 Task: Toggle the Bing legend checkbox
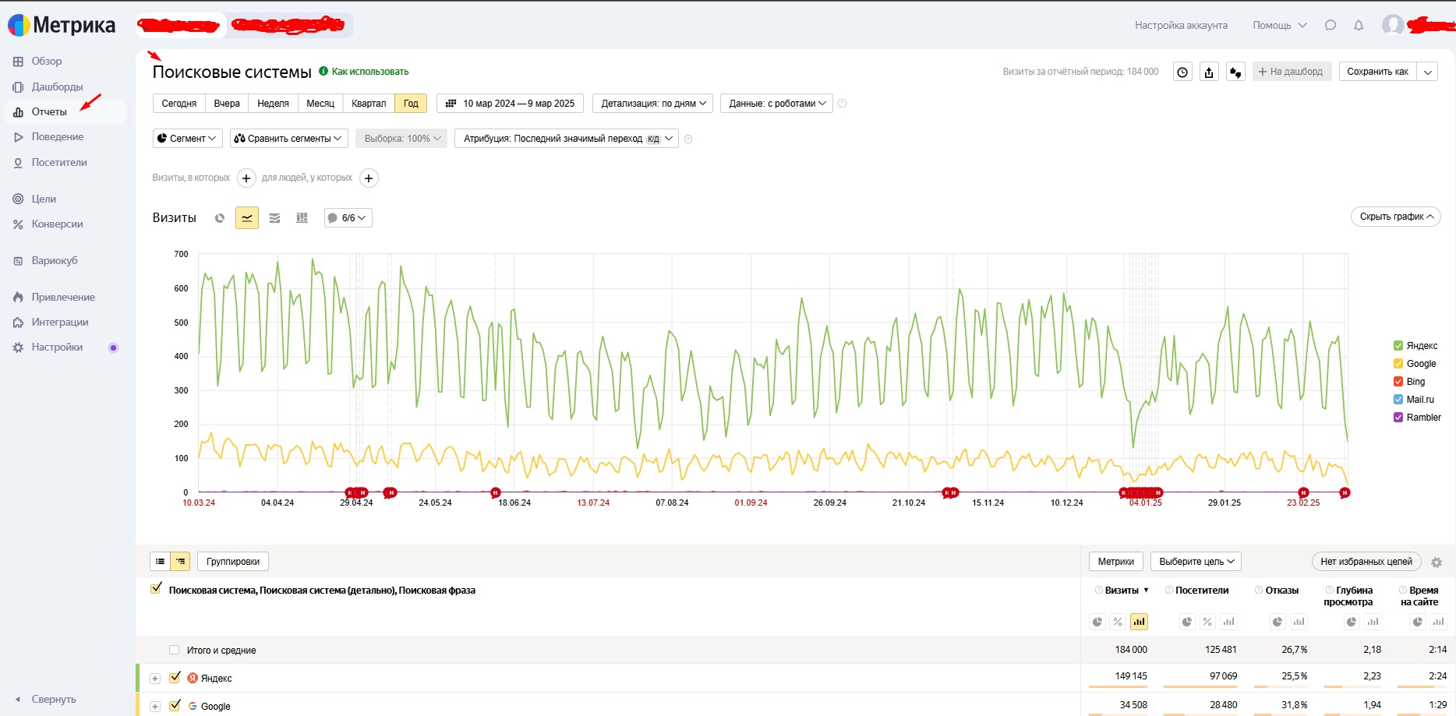click(x=1398, y=382)
